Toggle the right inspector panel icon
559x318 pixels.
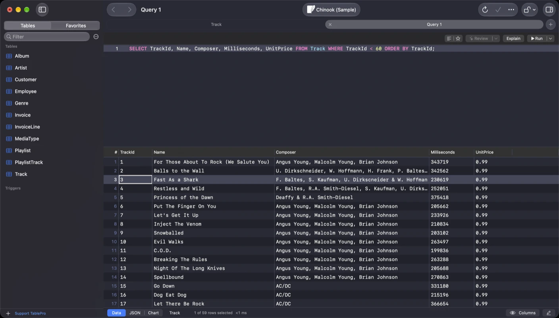click(549, 10)
